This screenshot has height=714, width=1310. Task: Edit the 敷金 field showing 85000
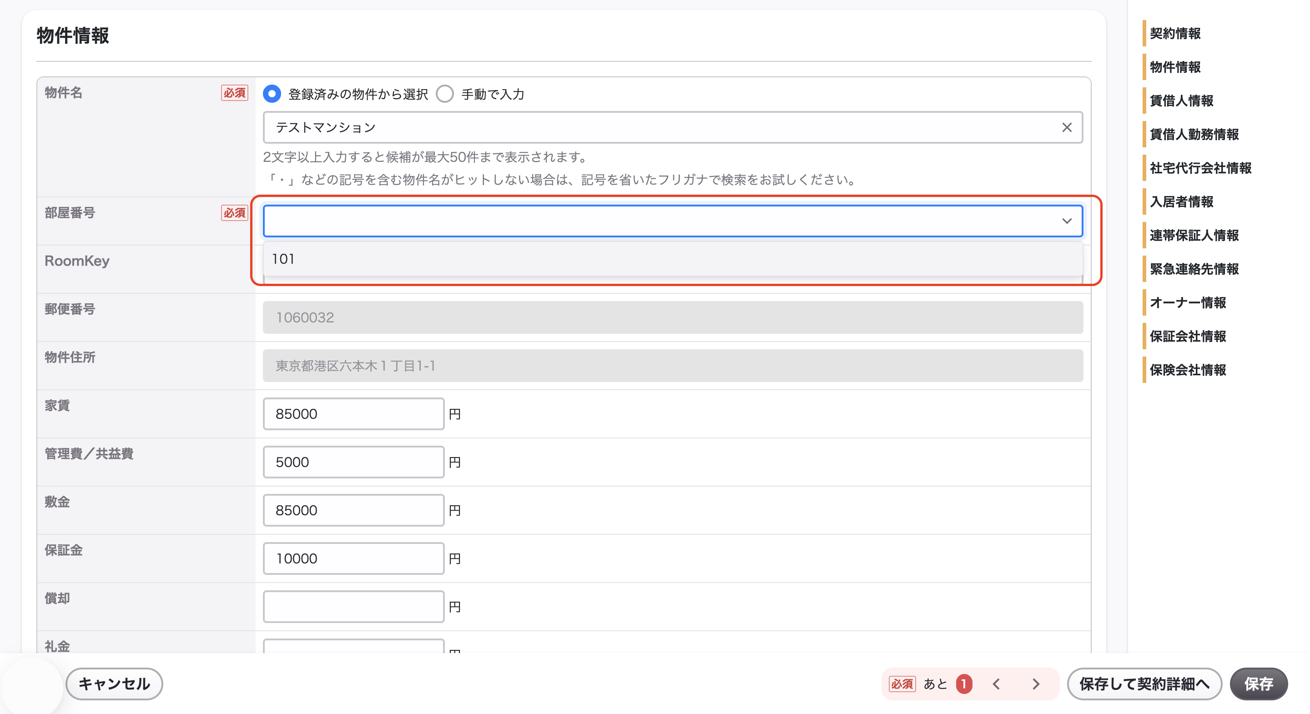[353, 510]
